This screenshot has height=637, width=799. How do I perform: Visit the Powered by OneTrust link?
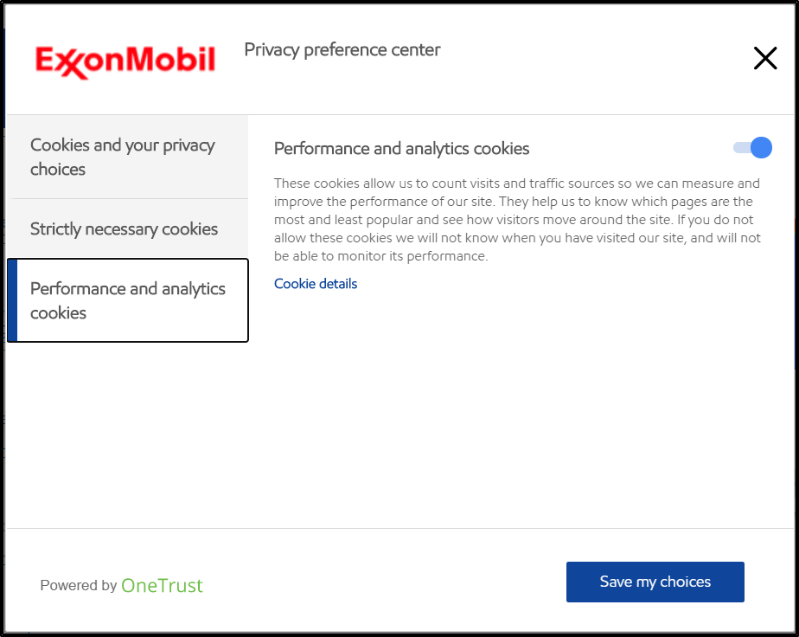point(163,585)
